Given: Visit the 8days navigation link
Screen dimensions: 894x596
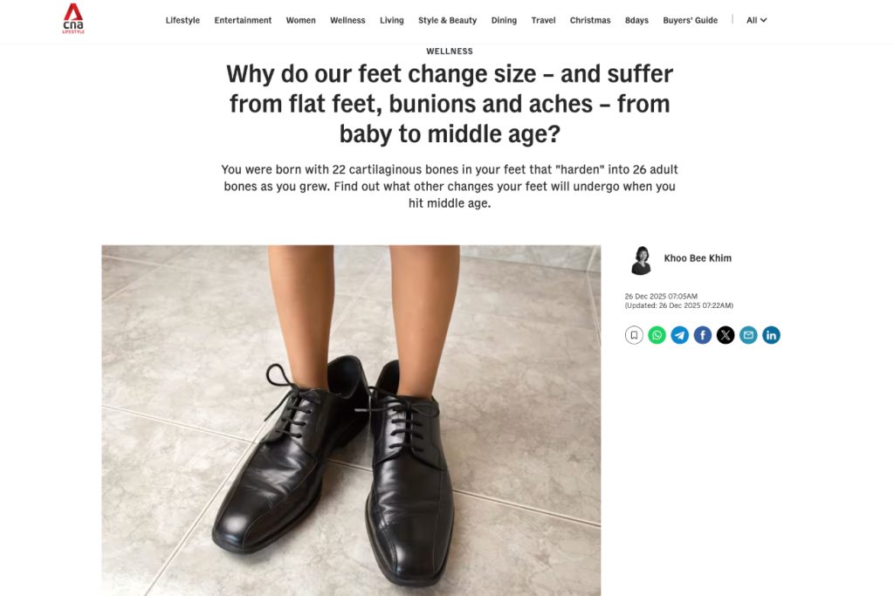Looking at the screenshot, I should point(636,20).
